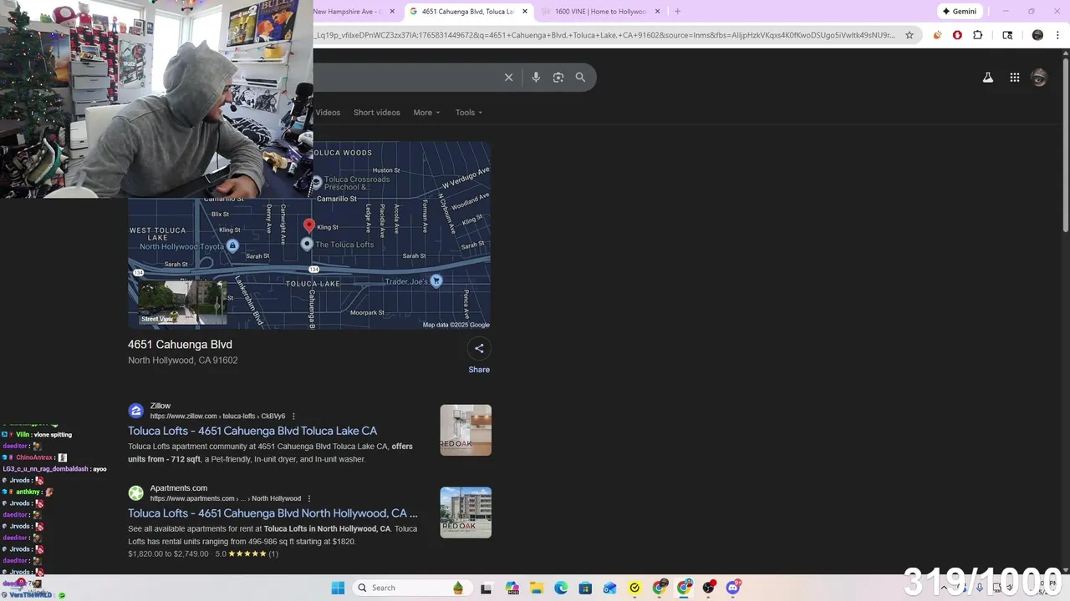
Task: Open the Apartments.com result thumbnail image
Action: click(466, 513)
